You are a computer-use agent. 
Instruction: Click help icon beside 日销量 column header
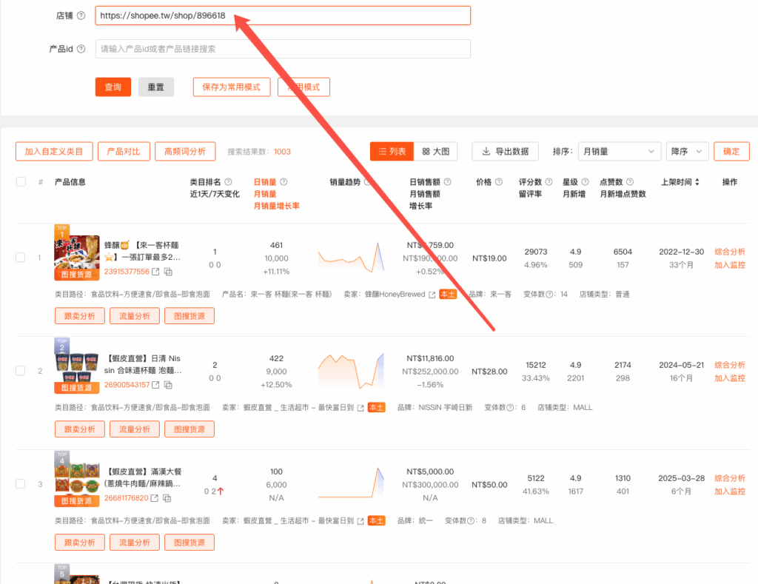click(x=284, y=182)
